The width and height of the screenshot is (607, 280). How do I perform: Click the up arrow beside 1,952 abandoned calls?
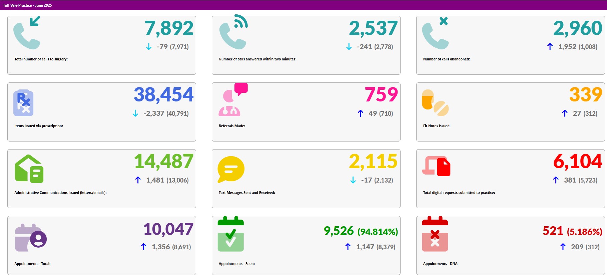pos(550,47)
